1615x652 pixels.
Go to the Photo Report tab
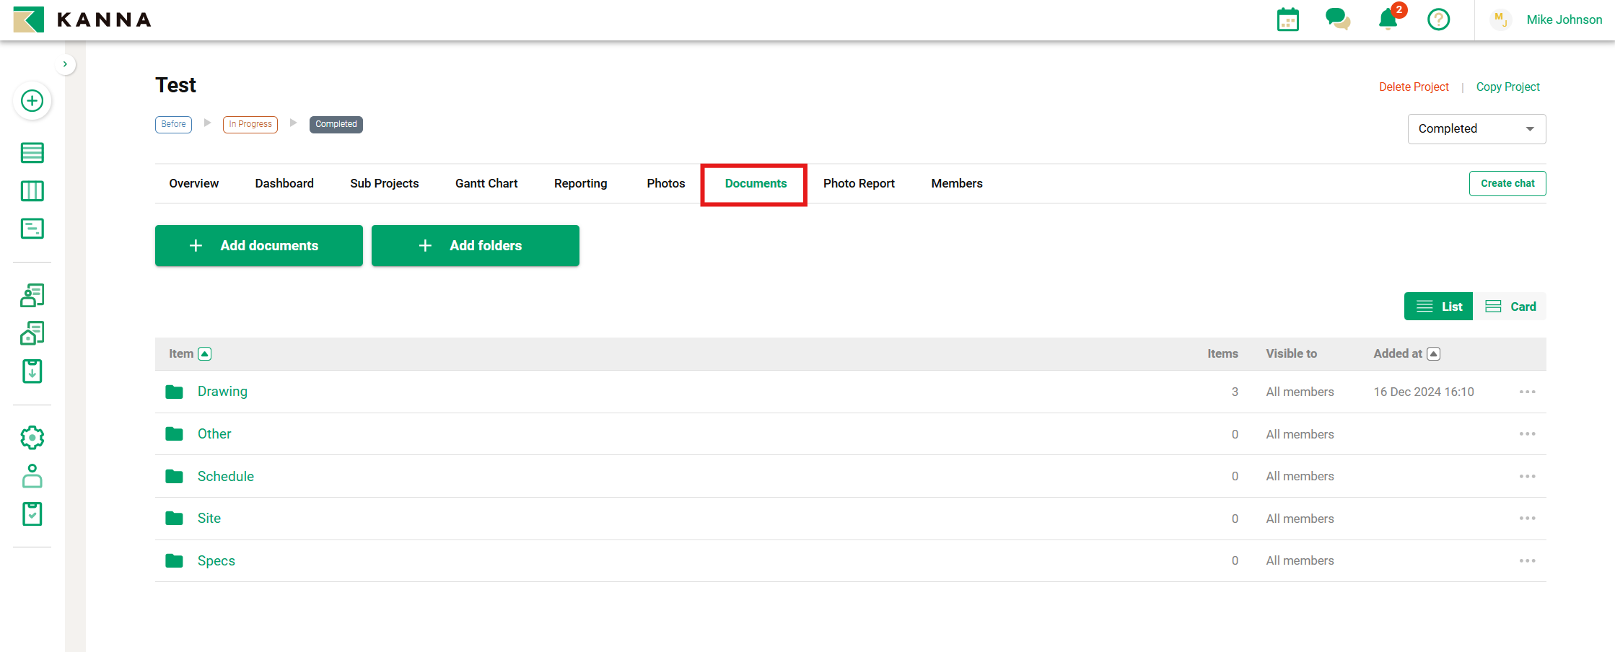[859, 183]
